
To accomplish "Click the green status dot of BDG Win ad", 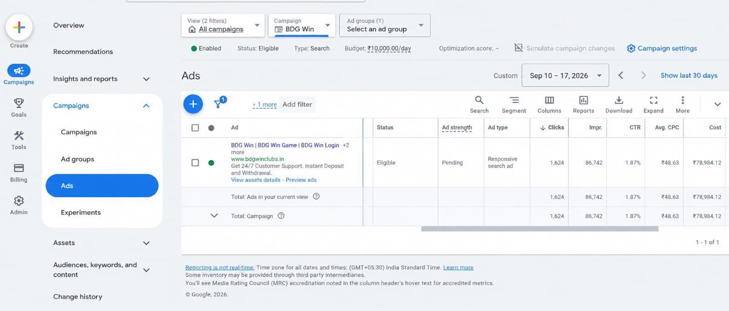I will coord(211,162).
